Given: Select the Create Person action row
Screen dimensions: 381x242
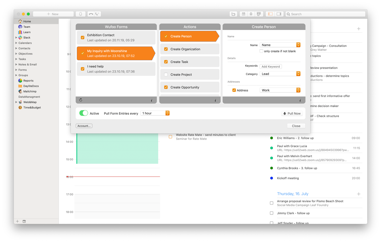Looking at the screenshot, I should click(x=190, y=36).
